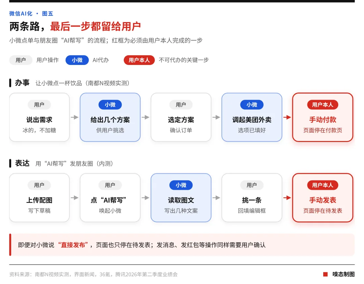This screenshot has height=284, width=364.
Task: Click the red subtext 页面停在付款页
Action: coord(323,130)
